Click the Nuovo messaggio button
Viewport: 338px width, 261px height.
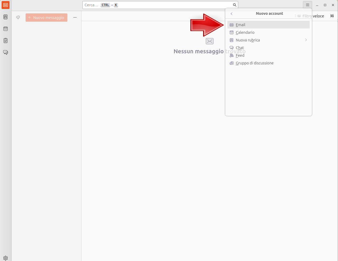click(x=46, y=18)
